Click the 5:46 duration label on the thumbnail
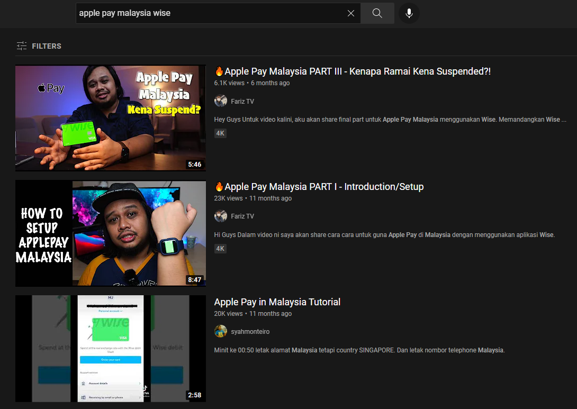Image resolution: width=577 pixels, height=409 pixels. pos(195,165)
